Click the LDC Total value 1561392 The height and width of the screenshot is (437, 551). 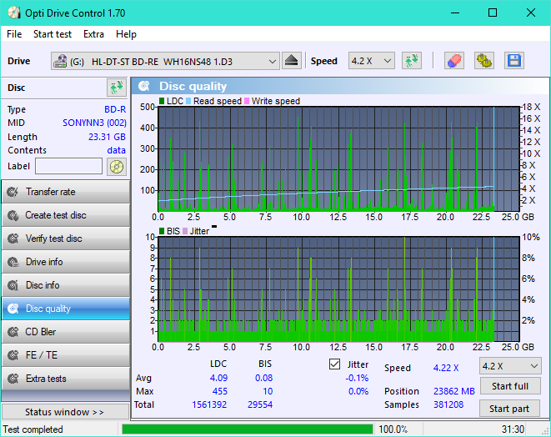click(x=209, y=404)
